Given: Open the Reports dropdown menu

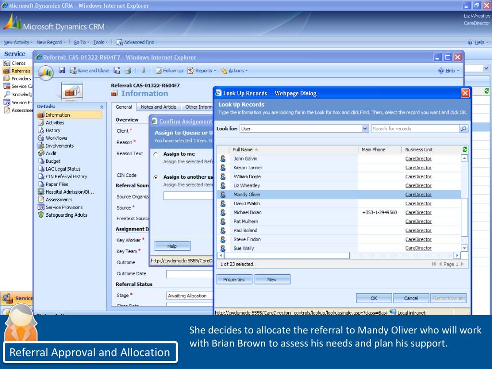Looking at the screenshot, I should [x=202, y=71].
